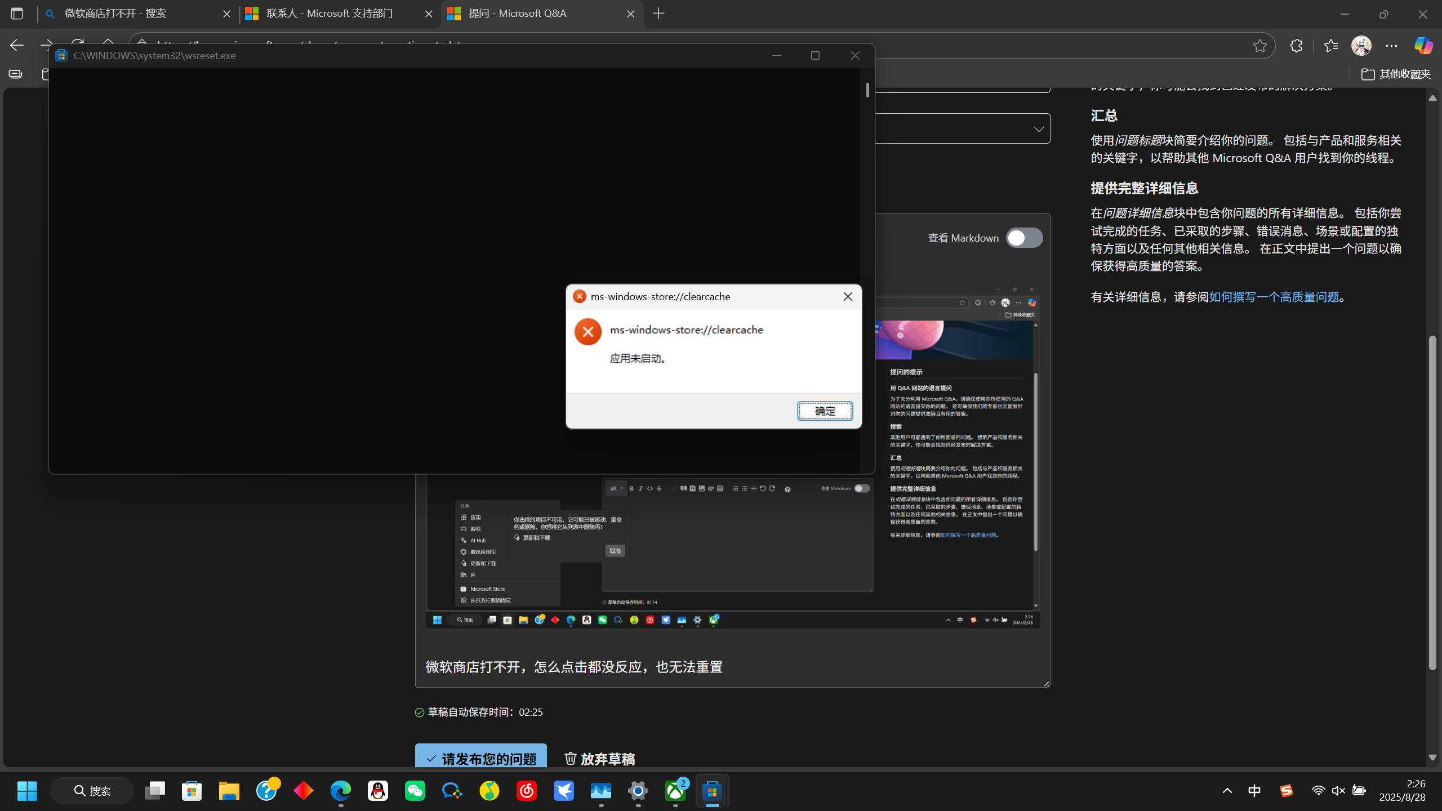Select the active wsreset store taskbar icon
Viewport: 1442px width, 811px height.
click(x=713, y=791)
